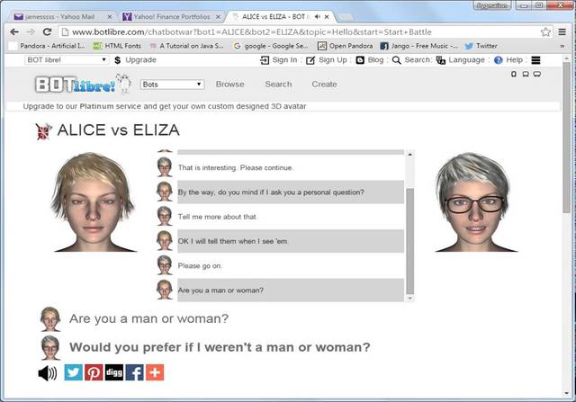Open the Bots category dropdown
576x402 pixels.
172,85
